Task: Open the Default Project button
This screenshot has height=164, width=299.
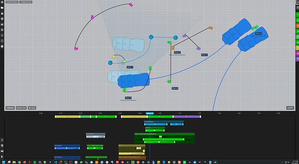Action: coord(12,2)
